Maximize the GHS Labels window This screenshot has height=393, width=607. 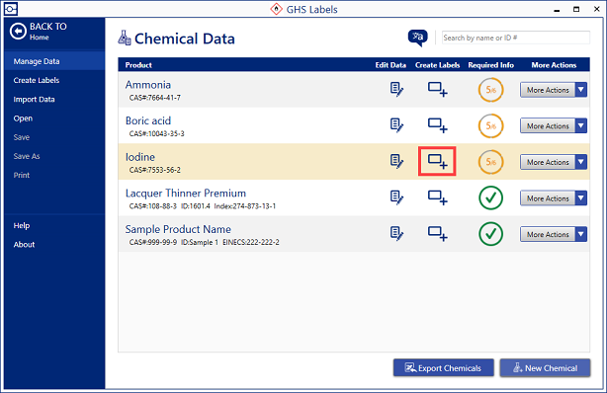576,9
